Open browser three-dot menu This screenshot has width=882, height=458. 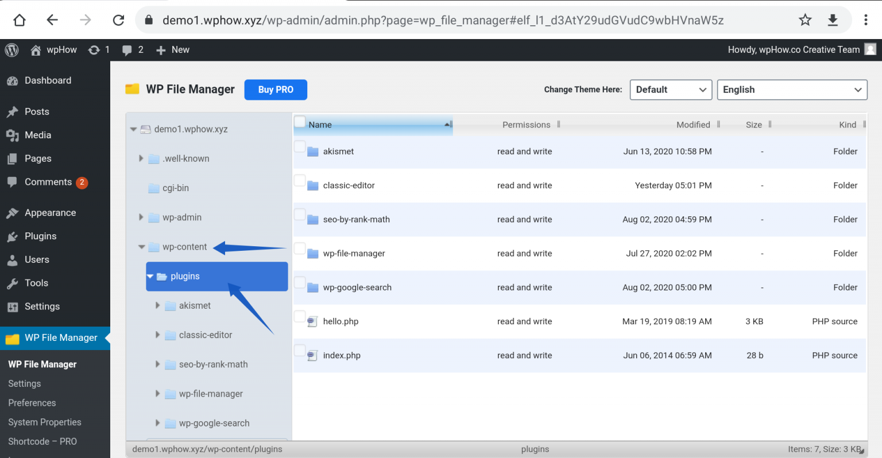865,20
